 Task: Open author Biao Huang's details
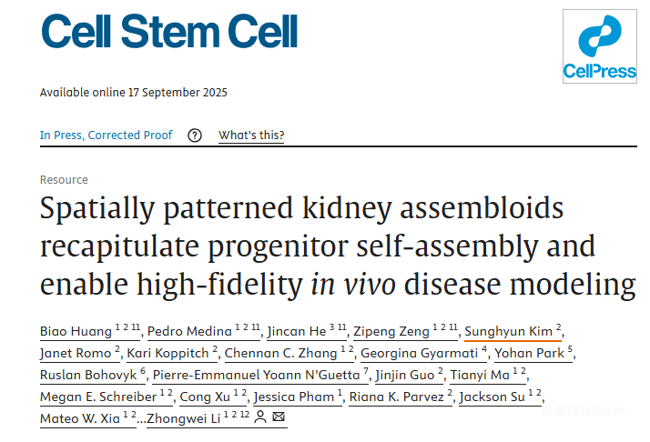click(x=76, y=330)
